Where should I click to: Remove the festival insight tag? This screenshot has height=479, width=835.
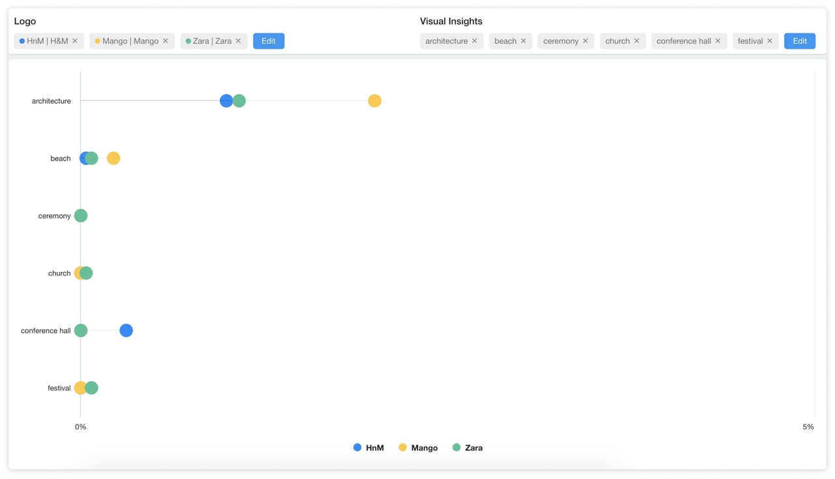click(770, 41)
